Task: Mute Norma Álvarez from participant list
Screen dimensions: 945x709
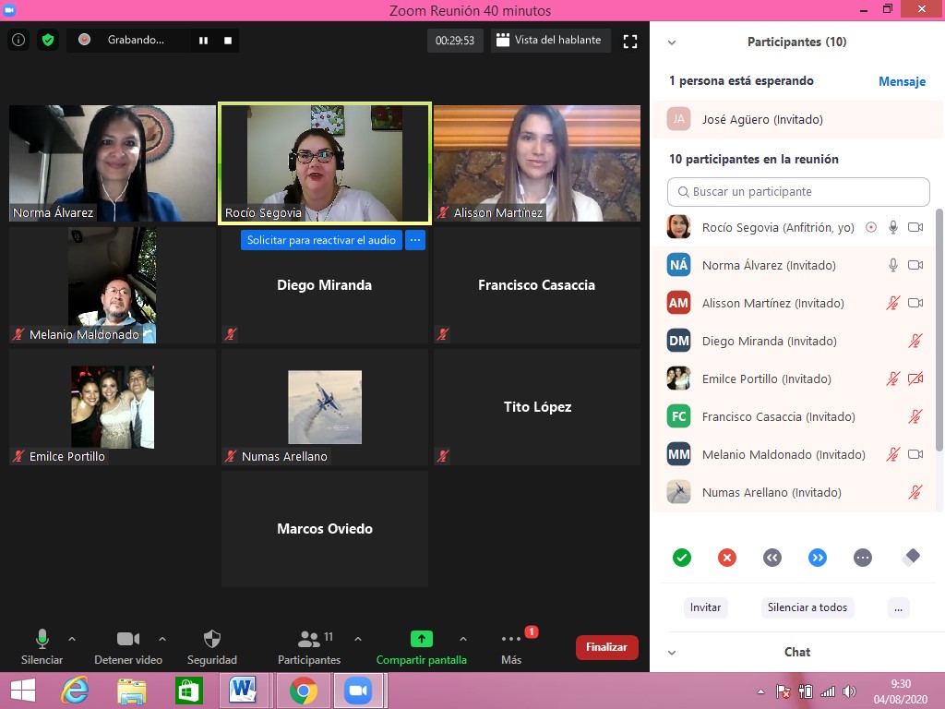Action: 893,265
